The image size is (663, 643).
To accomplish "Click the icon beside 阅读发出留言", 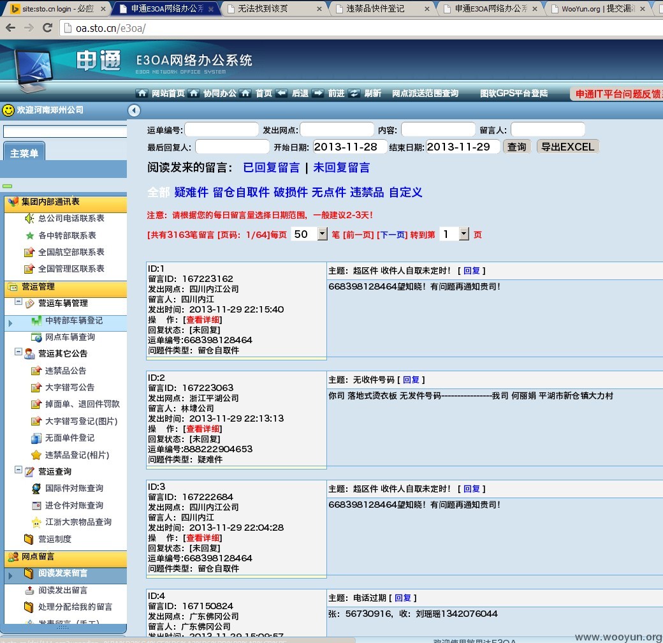I will (x=29, y=590).
